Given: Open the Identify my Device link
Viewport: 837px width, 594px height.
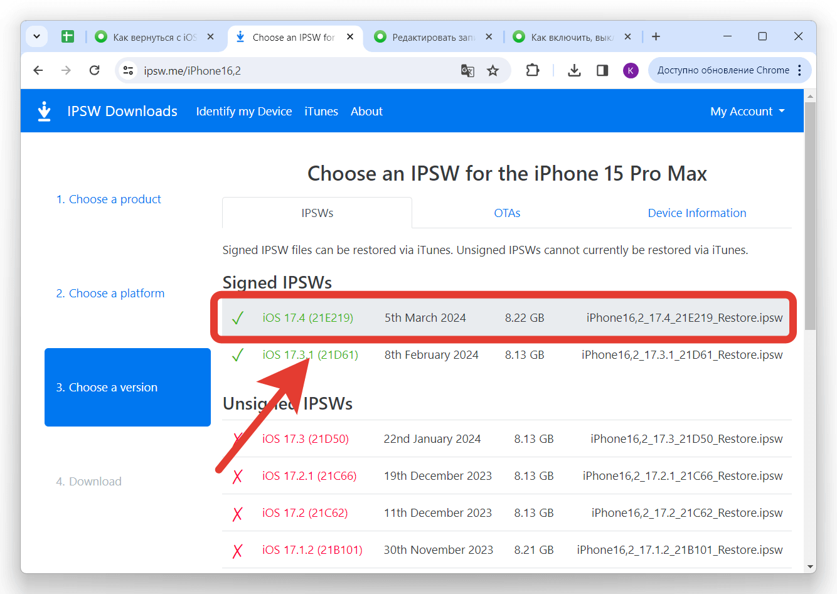Looking at the screenshot, I should click(243, 111).
